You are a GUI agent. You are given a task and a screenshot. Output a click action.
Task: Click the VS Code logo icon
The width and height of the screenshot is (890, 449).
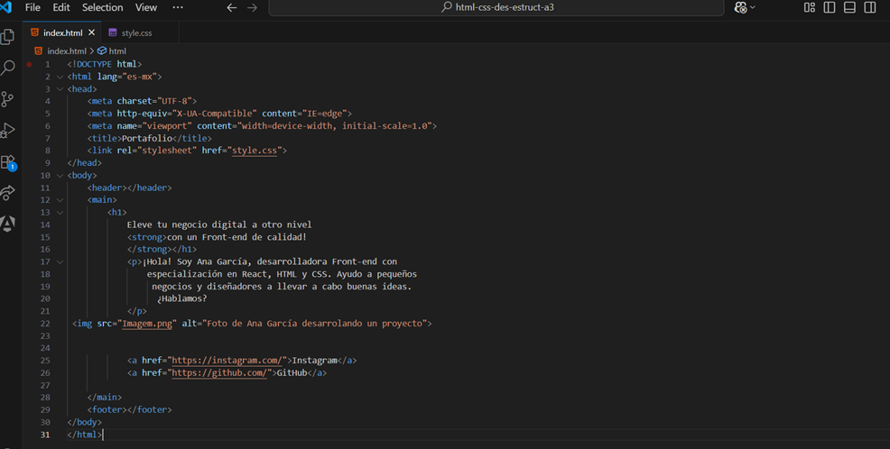click(x=5, y=7)
